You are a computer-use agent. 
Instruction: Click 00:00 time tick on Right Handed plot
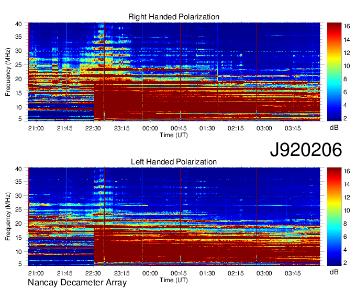click(150, 128)
